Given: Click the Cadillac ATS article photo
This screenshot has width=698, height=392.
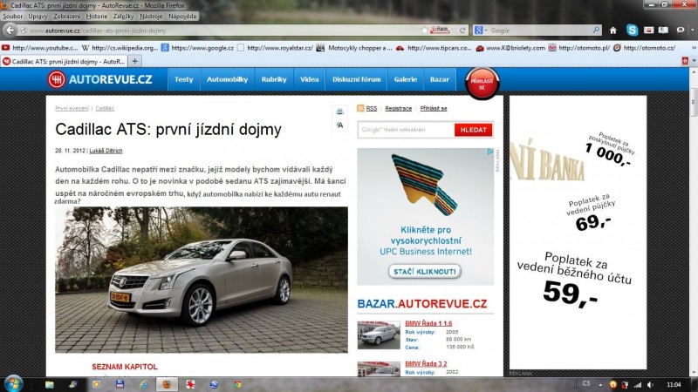Looking at the screenshot, I should point(202,280).
